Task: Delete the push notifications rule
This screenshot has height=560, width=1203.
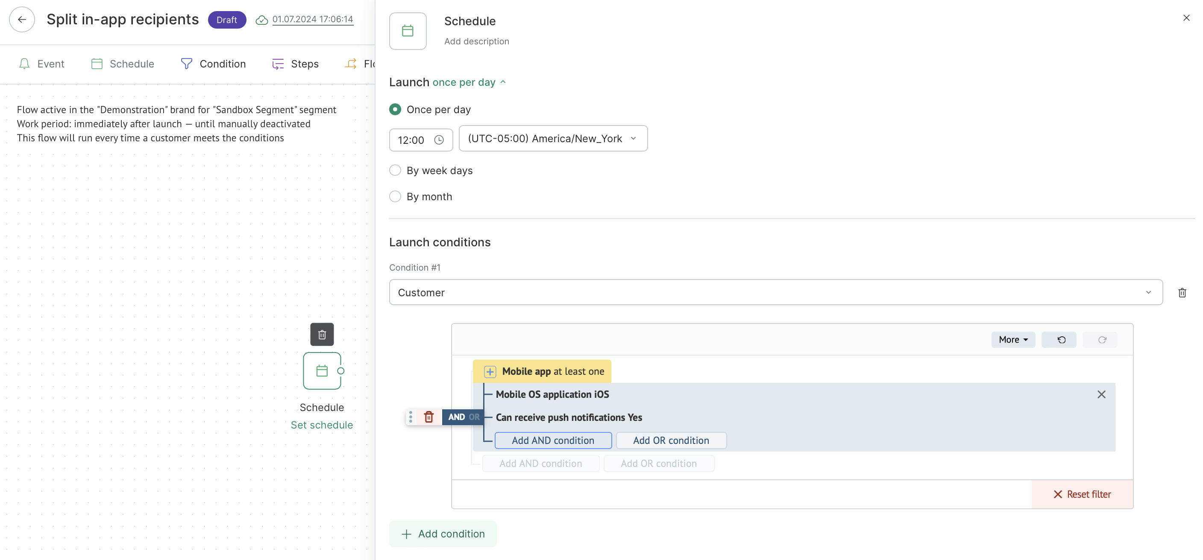Action: [429, 417]
